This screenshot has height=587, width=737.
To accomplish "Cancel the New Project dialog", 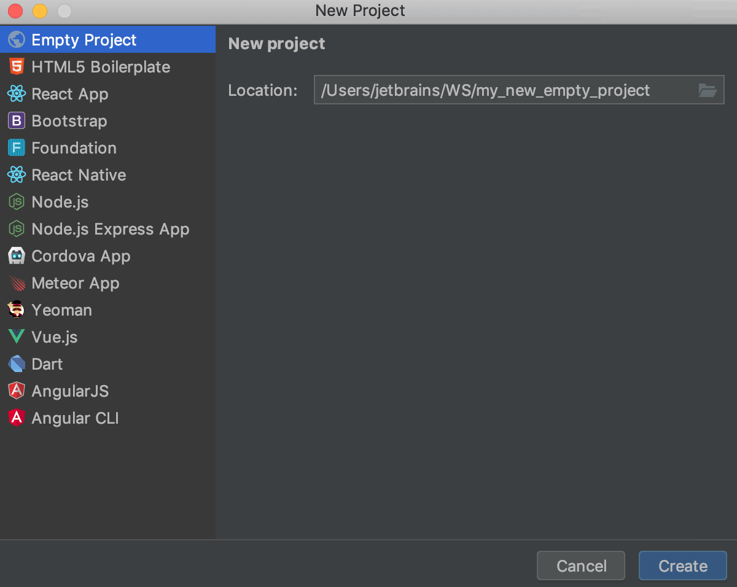I will click(x=581, y=566).
